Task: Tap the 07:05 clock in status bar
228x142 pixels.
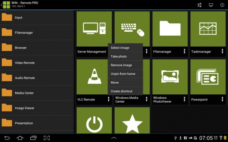Action: [x=206, y=138]
